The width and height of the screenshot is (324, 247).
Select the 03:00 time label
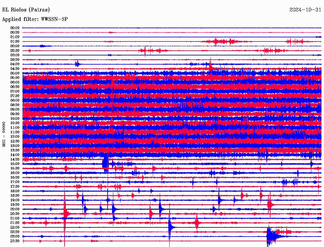pyautogui.click(x=15, y=55)
